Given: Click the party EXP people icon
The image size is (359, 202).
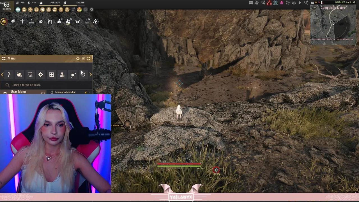Looking at the screenshot, I should [68, 22].
